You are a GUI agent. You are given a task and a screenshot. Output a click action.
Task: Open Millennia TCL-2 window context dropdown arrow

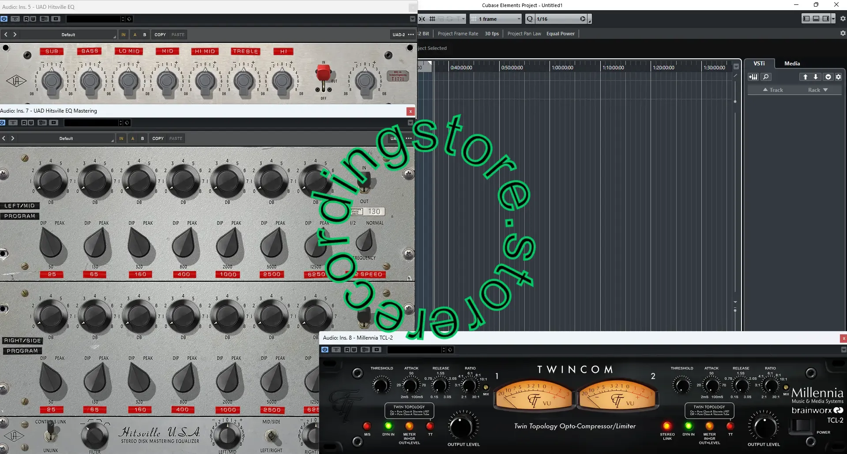(x=844, y=350)
